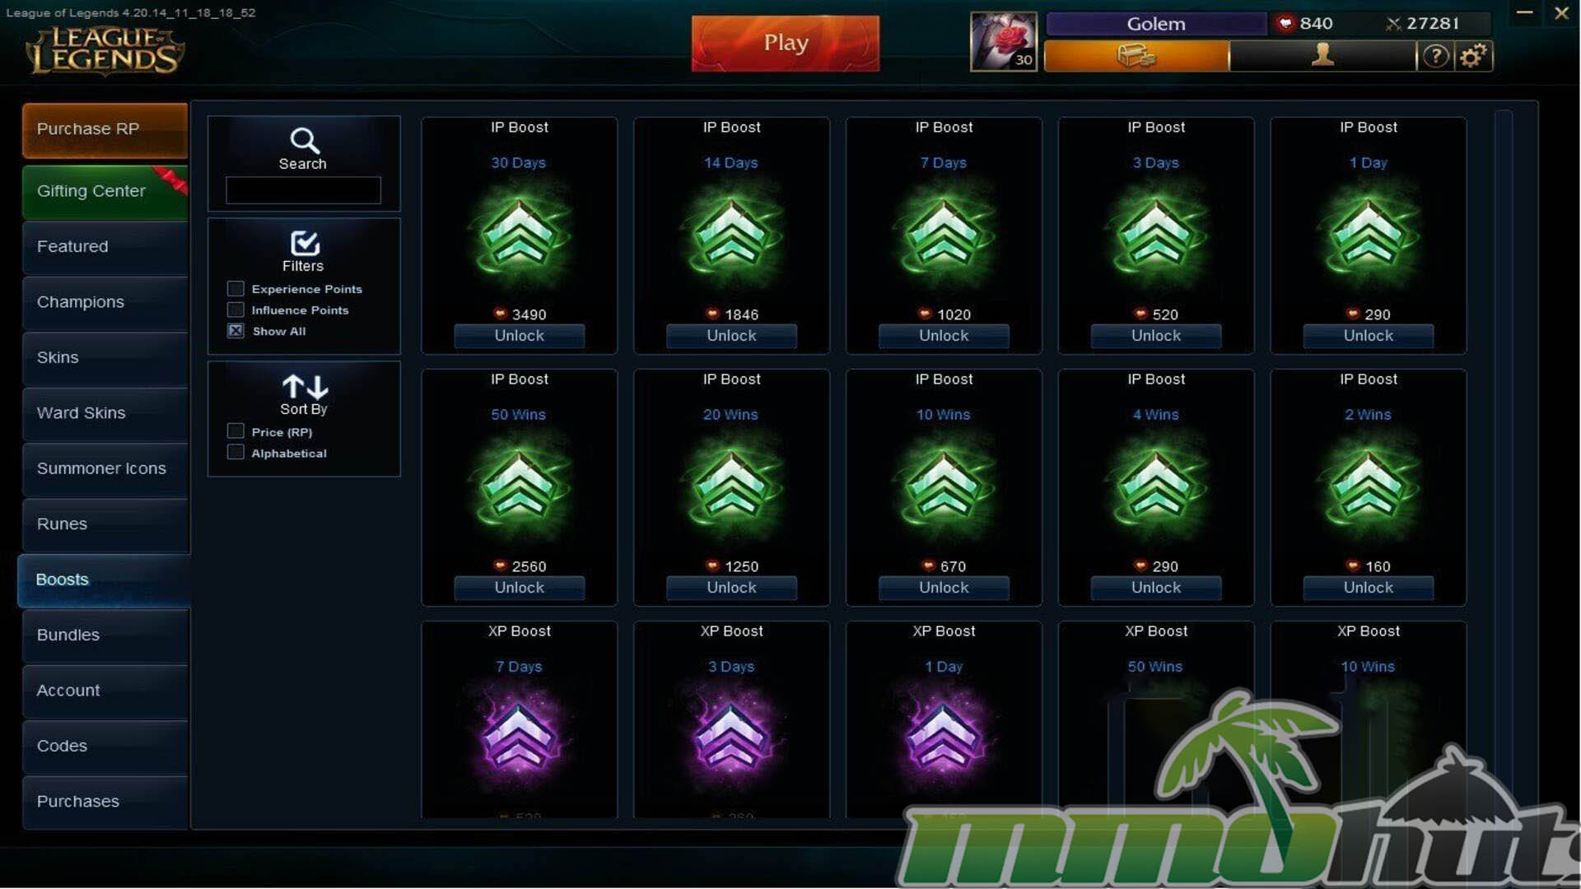Click the store search text field
Viewport: 1581px width, 889px height.
point(303,190)
